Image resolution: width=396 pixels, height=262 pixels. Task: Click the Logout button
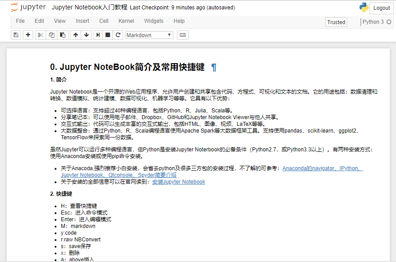tap(382, 8)
